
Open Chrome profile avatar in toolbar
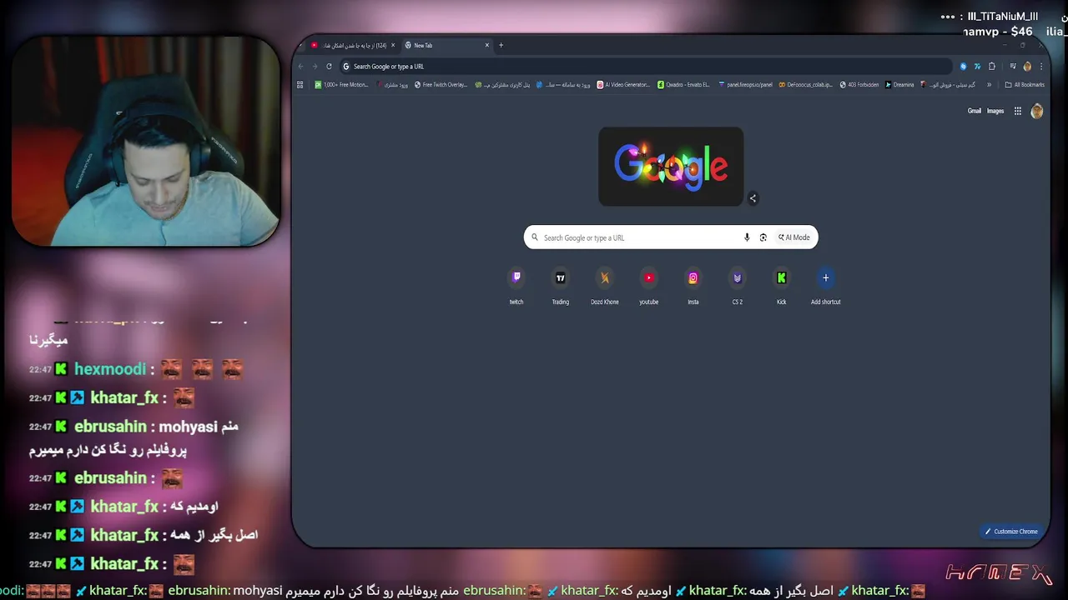pos(1027,67)
